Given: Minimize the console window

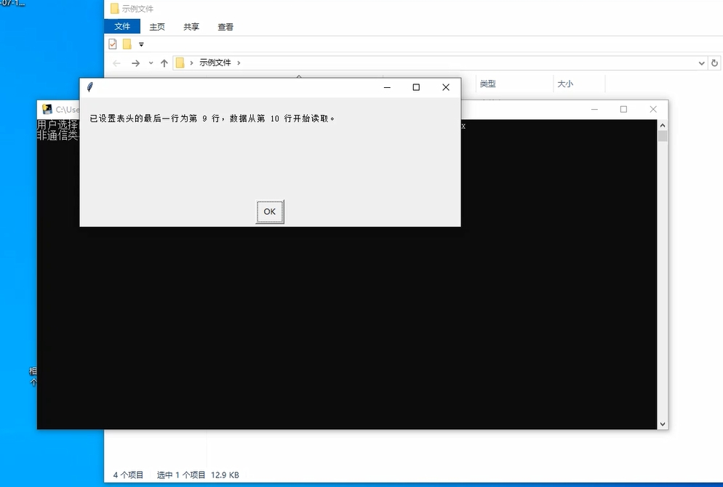Looking at the screenshot, I should [594, 109].
